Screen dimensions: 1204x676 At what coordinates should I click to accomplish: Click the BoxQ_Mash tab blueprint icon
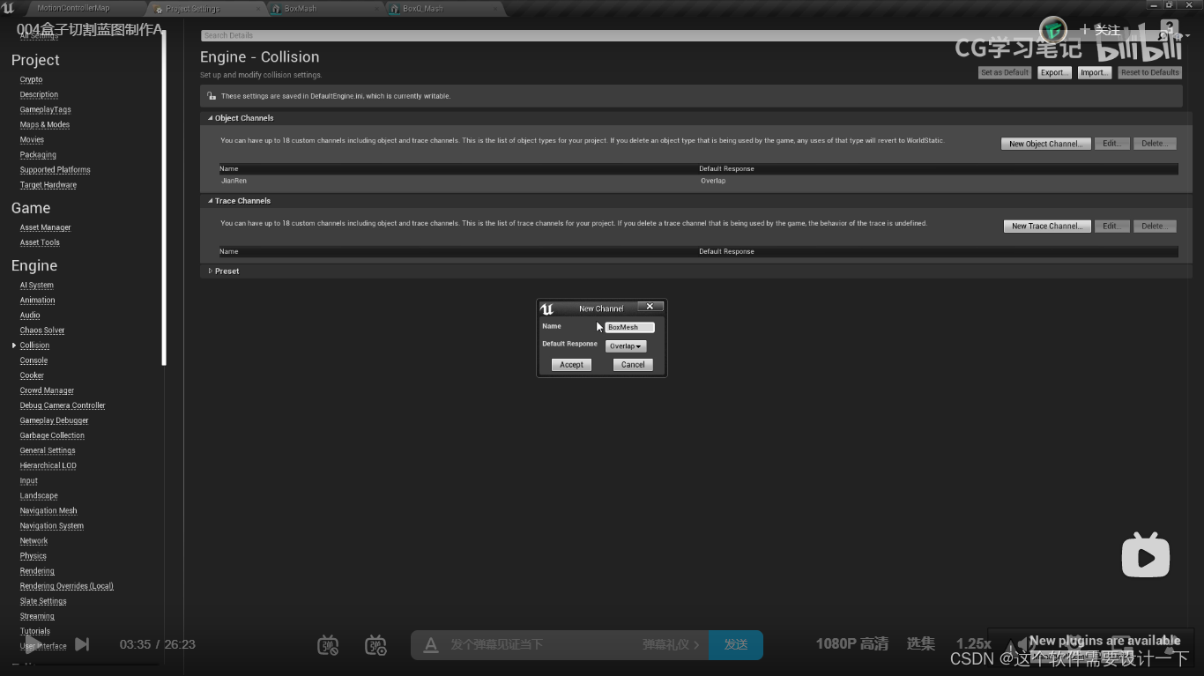396,9
